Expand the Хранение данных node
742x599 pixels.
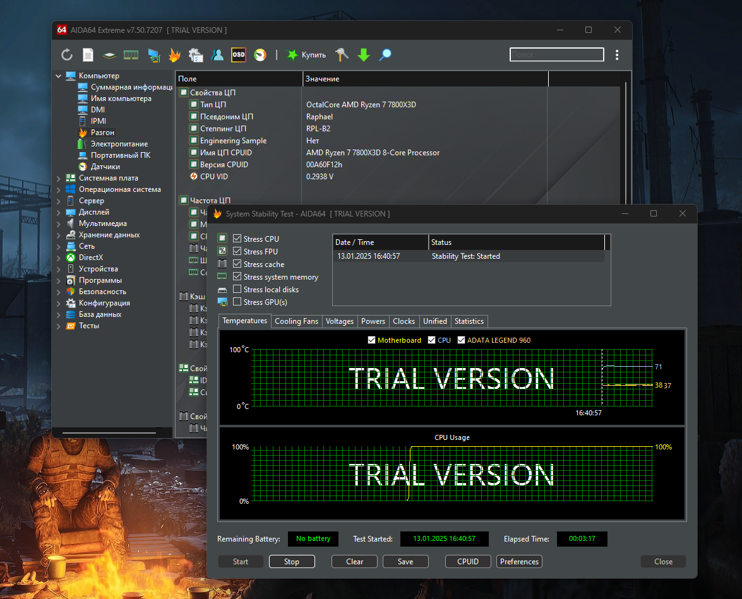[59, 235]
